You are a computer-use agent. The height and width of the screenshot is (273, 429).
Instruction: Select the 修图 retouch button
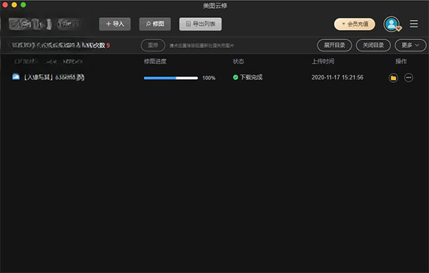(x=155, y=24)
